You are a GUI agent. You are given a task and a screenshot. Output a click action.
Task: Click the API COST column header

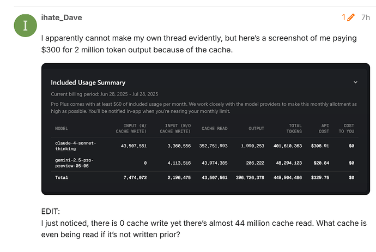point(324,128)
